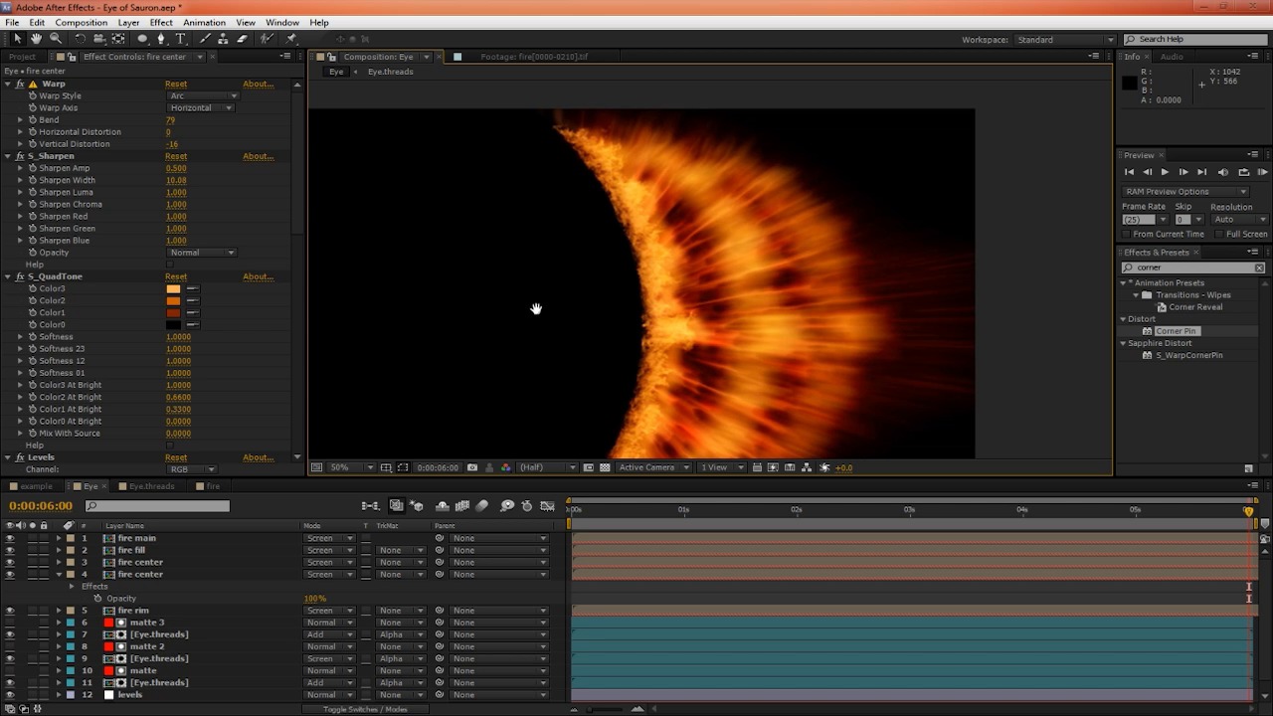The height and width of the screenshot is (716, 1273).
Task: Switch to the Project panel tab
Action: click(22, 57)
